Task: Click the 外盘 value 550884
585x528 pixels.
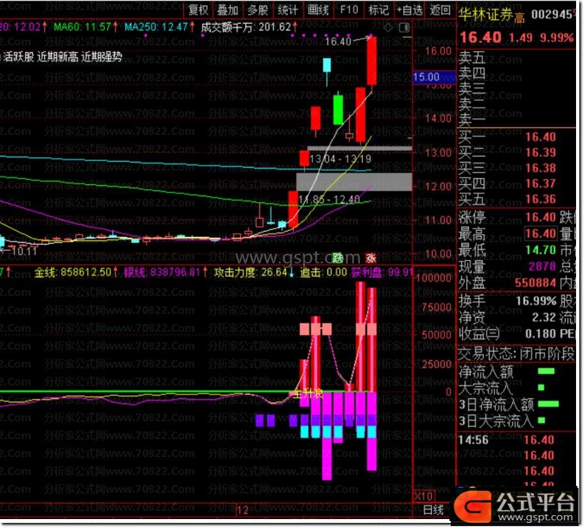Action: click(x=535, y=283)
